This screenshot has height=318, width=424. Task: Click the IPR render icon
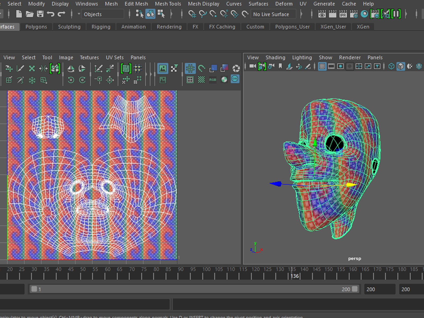pos(343,14)
